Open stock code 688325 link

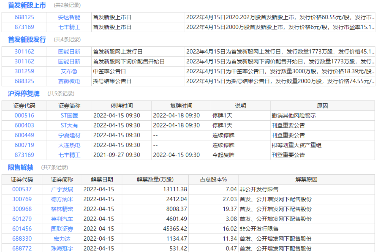pyautogui.click(x=24, y=81)
